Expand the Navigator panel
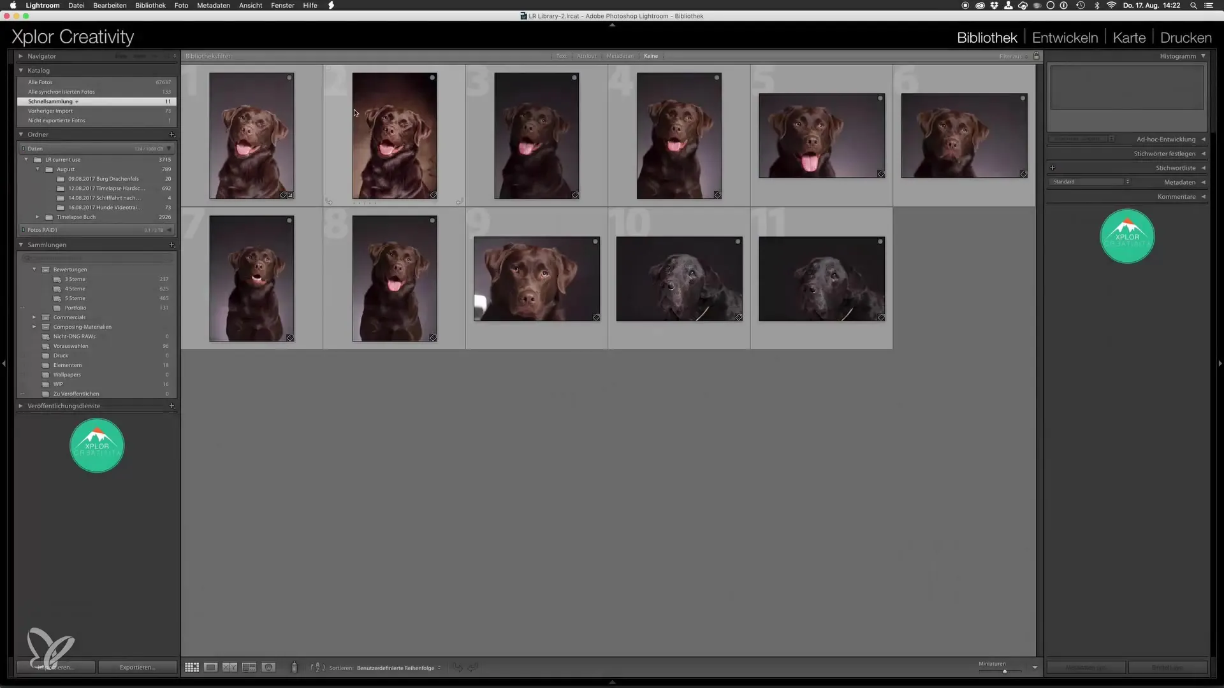The height and width of the screenshot is (688, 1224). coord(21,56)
